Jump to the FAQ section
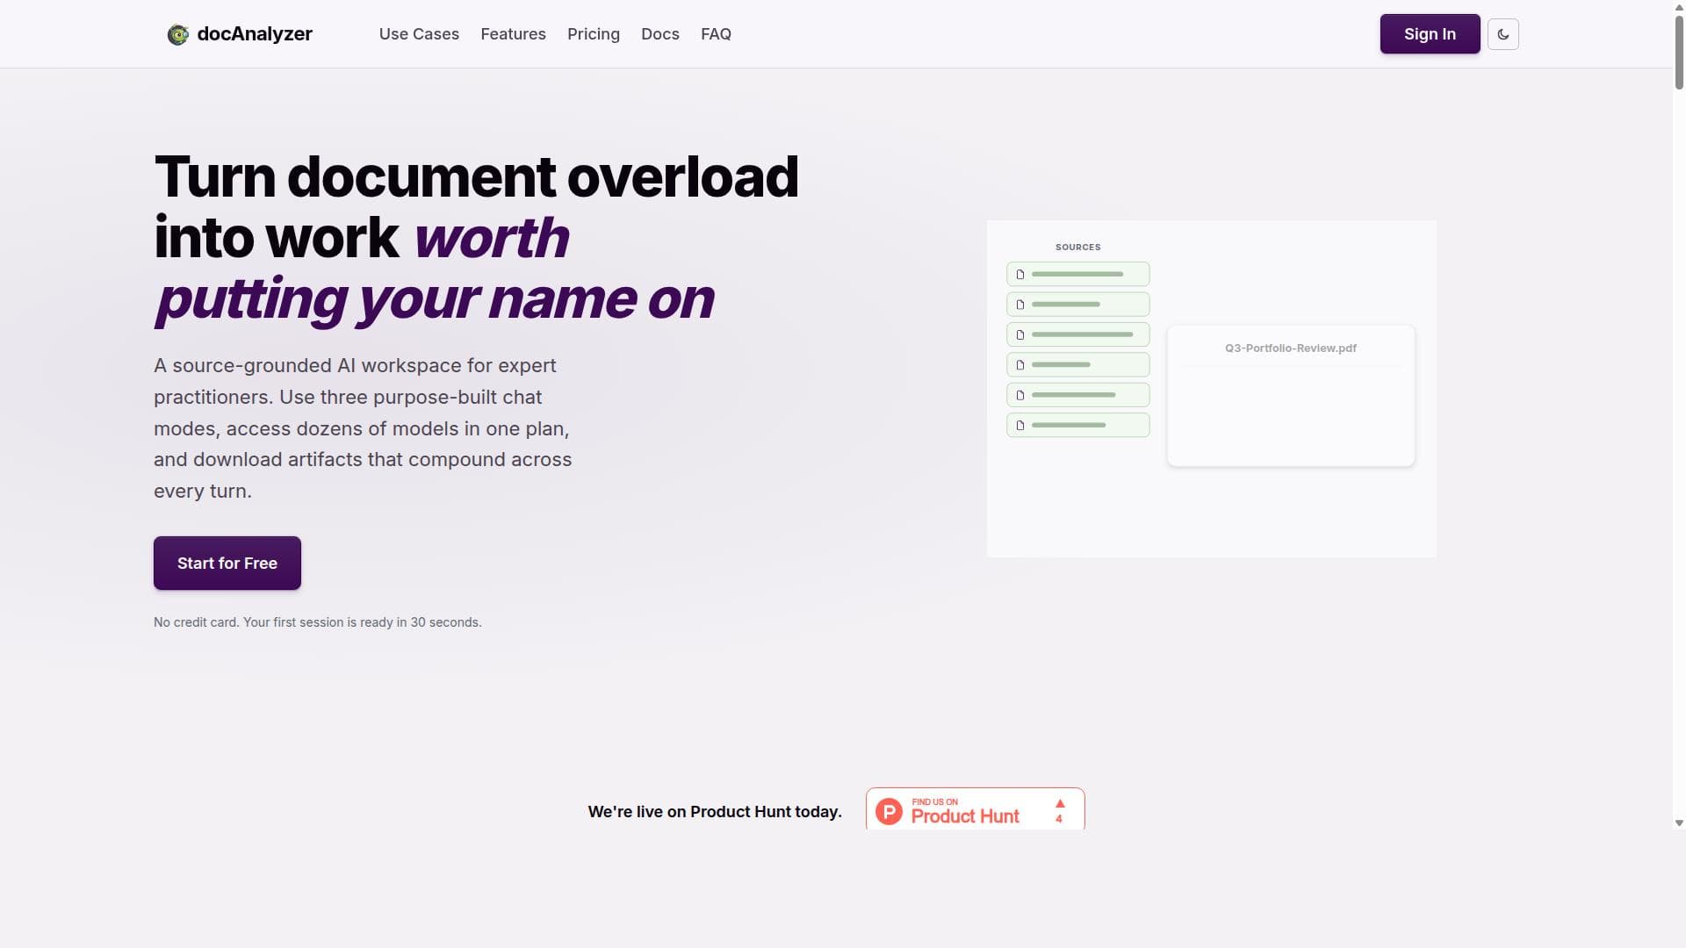Viewport: 1686px width, 948px height. pos(716,34)
